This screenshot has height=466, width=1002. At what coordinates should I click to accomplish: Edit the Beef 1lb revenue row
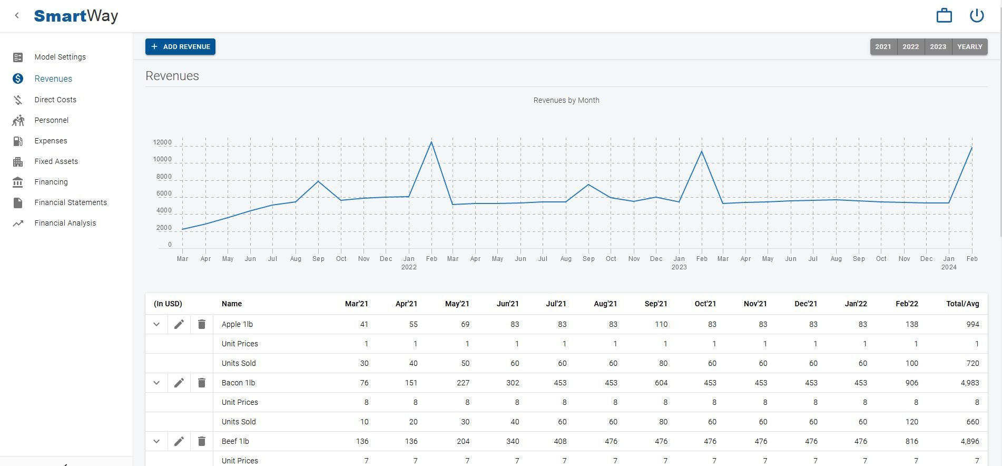point(179,441)
